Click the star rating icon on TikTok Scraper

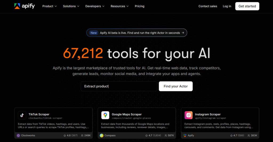65,135
